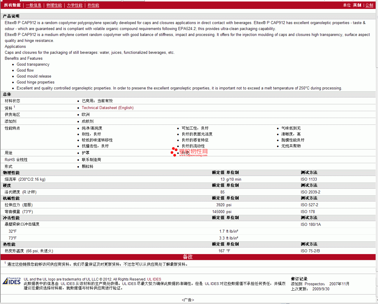Click 拉伸应力 (屈服) row label
The image size is (378, 304).
coord(19,205)
